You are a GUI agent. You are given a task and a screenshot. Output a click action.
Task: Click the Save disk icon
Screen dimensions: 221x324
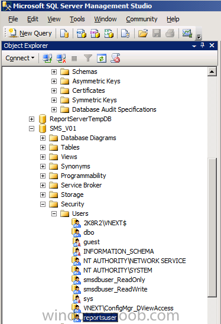click(157, 33)
